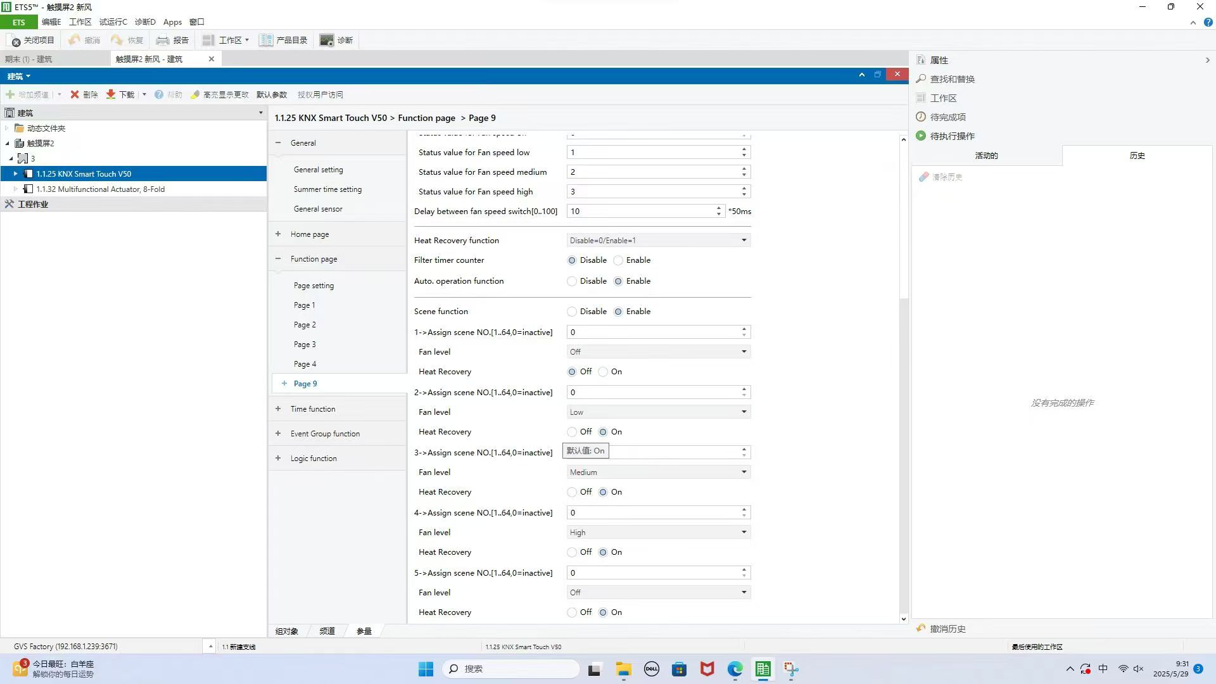The width and height of the screenshot is (1216, 684).
Task: Open the Reports printer icon
Action: (x=163, y=41)
